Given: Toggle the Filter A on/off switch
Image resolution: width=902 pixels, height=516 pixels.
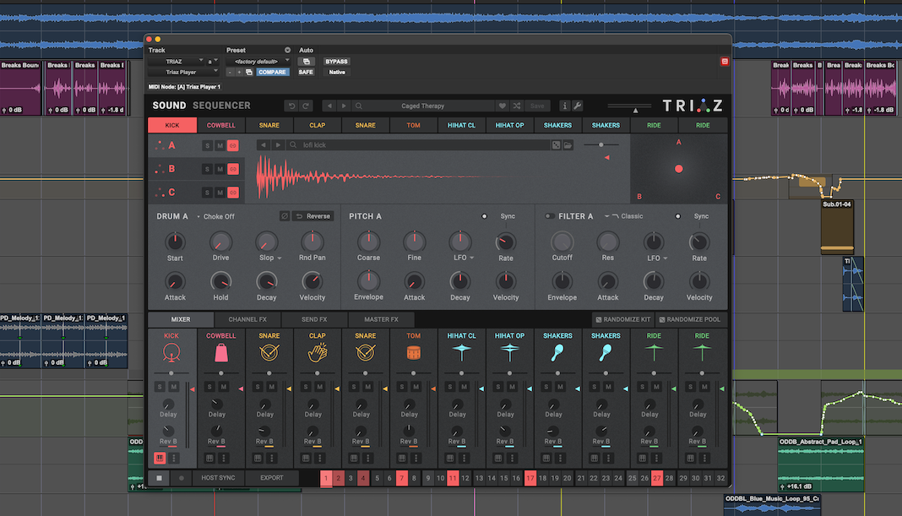Looking at the screenshot, I should coord(549,216).
